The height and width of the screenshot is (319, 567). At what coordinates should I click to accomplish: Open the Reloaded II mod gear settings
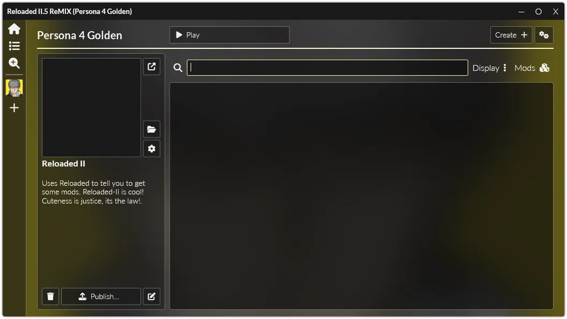click(151, 149)
